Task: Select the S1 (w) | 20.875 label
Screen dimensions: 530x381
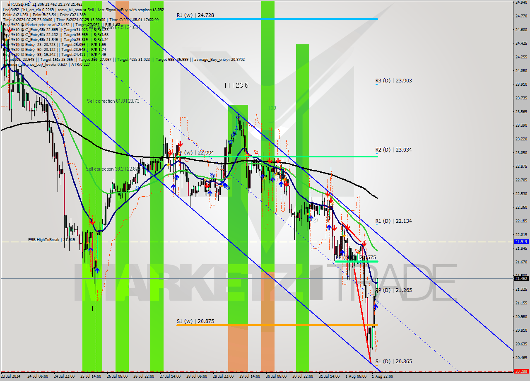Action: pyautogui.click(x=195, y=321)
